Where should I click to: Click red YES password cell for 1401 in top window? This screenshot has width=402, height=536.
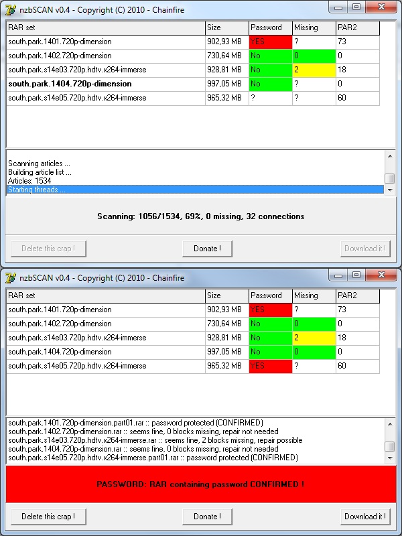point(271,42)
